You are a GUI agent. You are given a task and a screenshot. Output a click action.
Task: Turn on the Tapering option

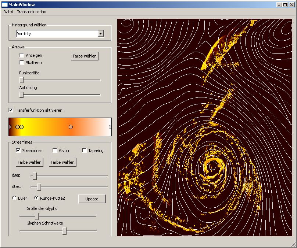click(x=85, y=151)
